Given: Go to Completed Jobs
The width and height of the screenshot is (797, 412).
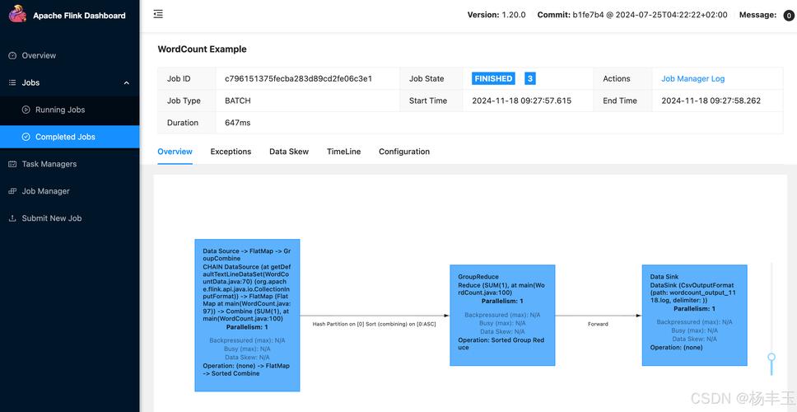Looking at the screenshot, I should pyautogui.click(x=70, y=137).
